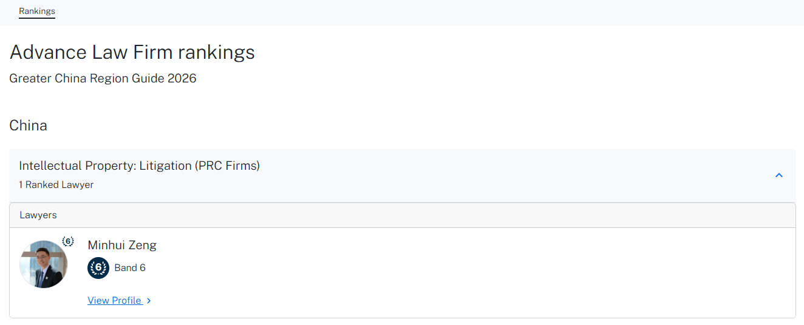
Task: Click the dark circular Band 6 badge icon
Action: [98, 268]
